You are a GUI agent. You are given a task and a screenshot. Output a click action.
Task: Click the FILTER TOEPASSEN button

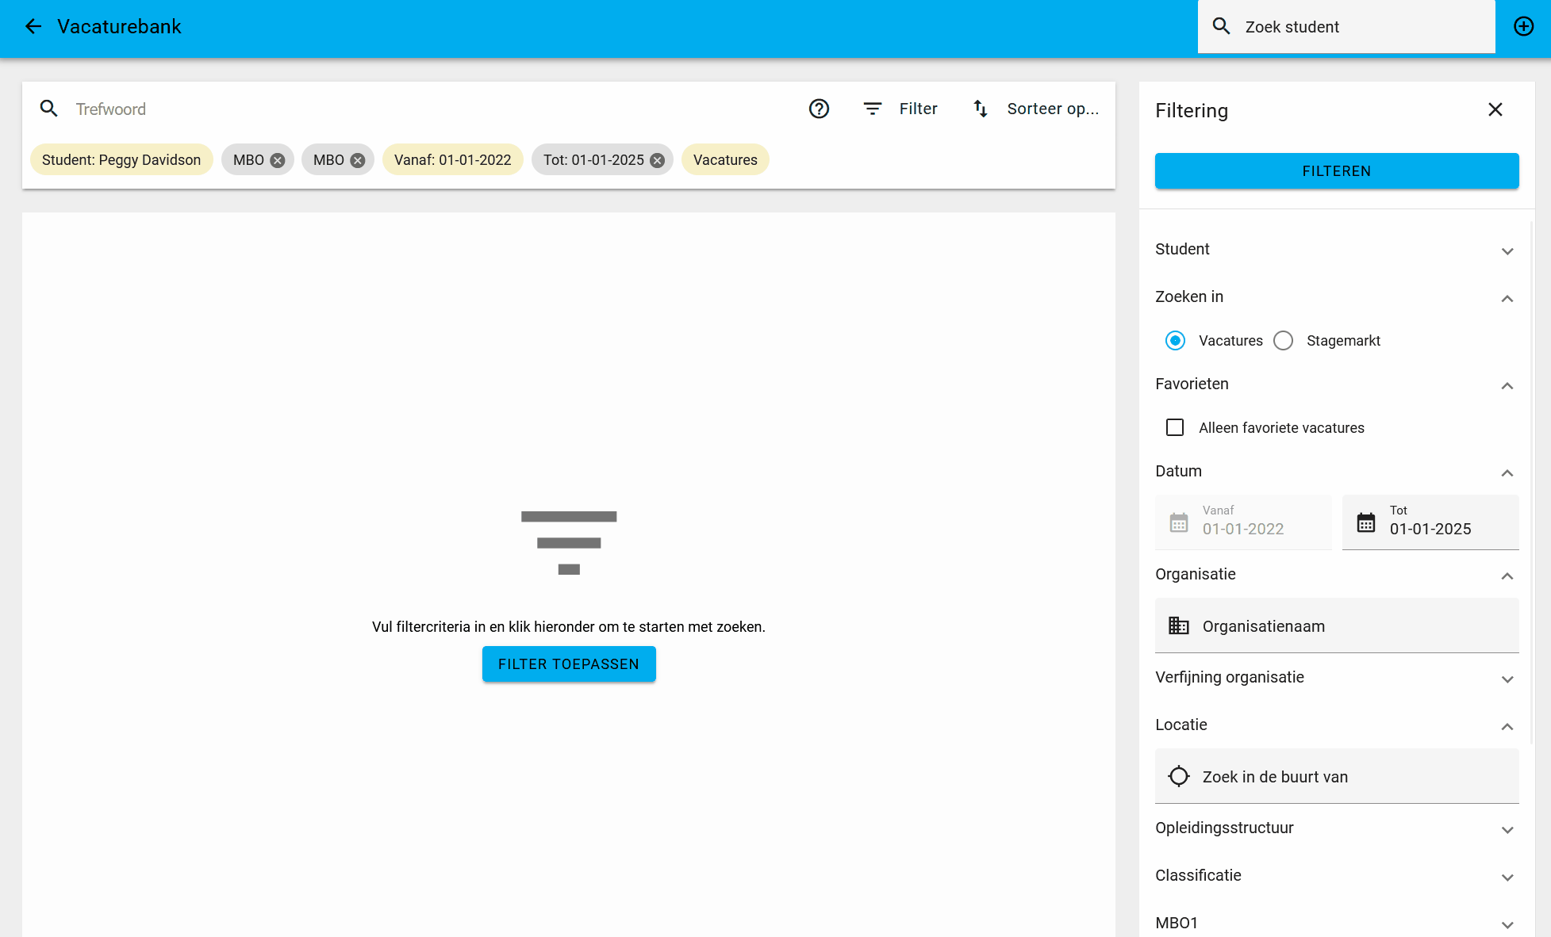point(569,664)
